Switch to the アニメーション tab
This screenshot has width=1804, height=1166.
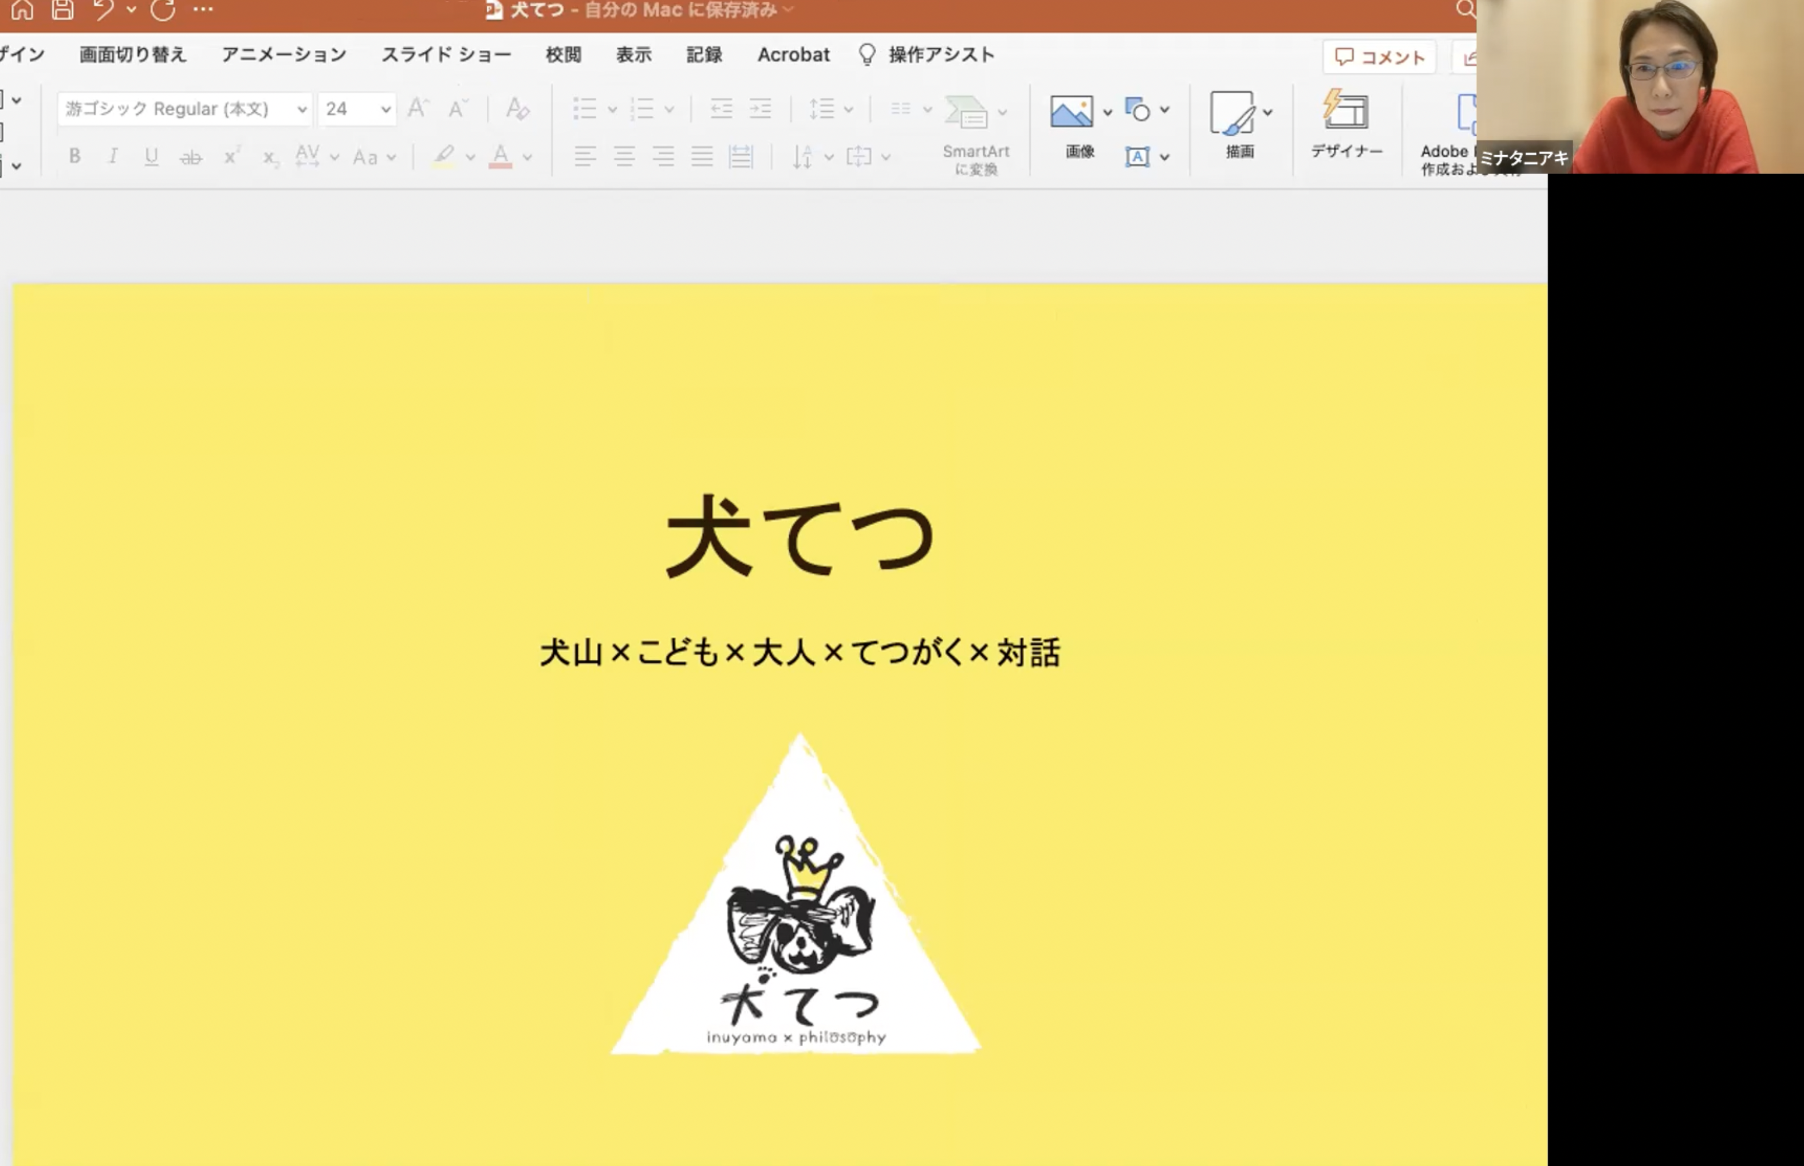pos(284,54)
